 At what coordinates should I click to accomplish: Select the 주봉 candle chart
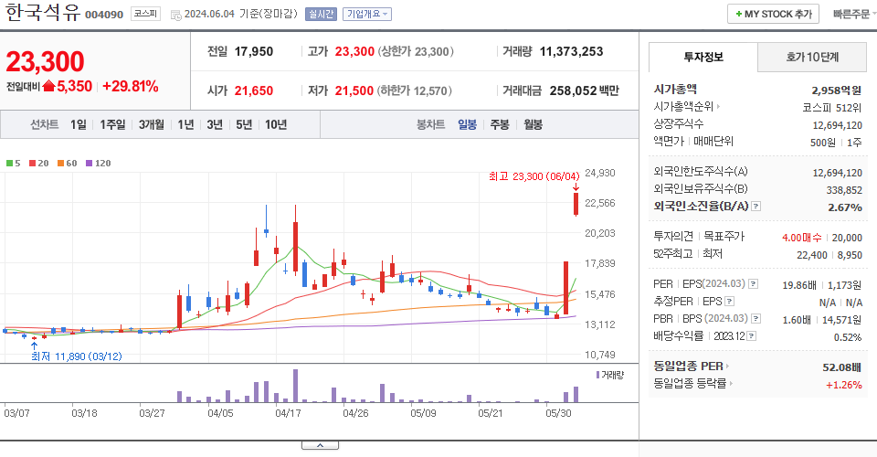(500, 124)
